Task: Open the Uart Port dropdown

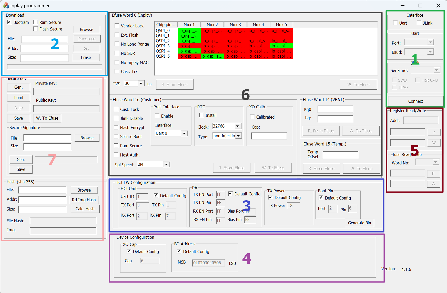Action: (430, 42)
